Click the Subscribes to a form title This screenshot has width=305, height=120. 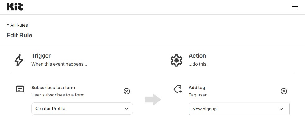click(53, 88)
